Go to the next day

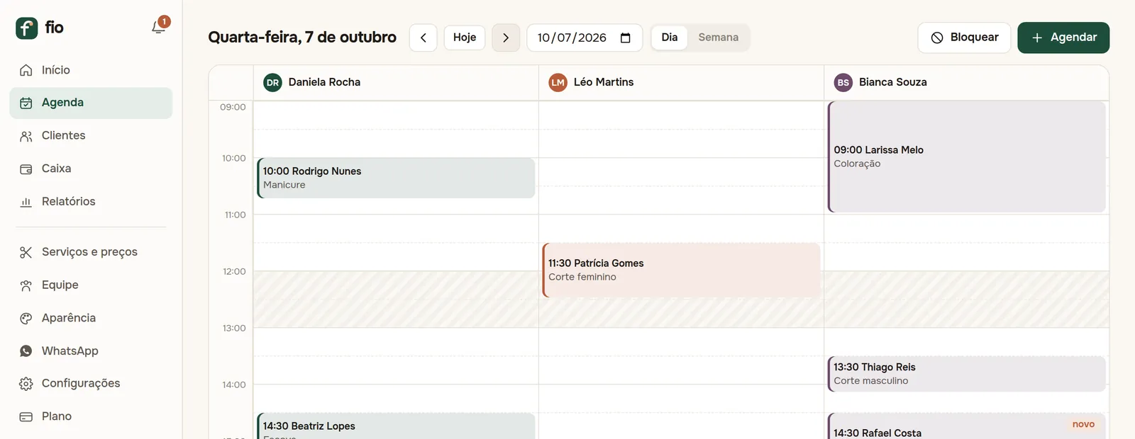point(506,38)
